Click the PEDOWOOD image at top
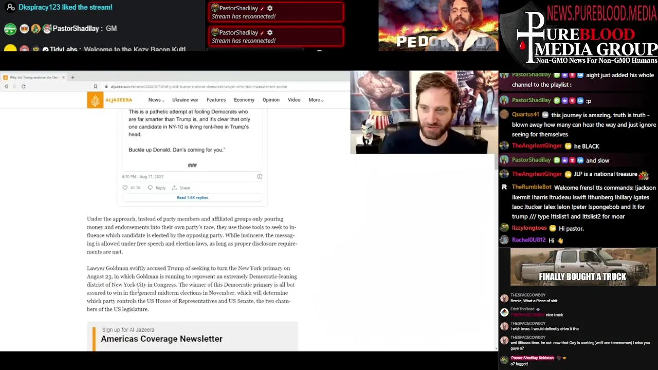The image size is (658, 370). point(438,25)
